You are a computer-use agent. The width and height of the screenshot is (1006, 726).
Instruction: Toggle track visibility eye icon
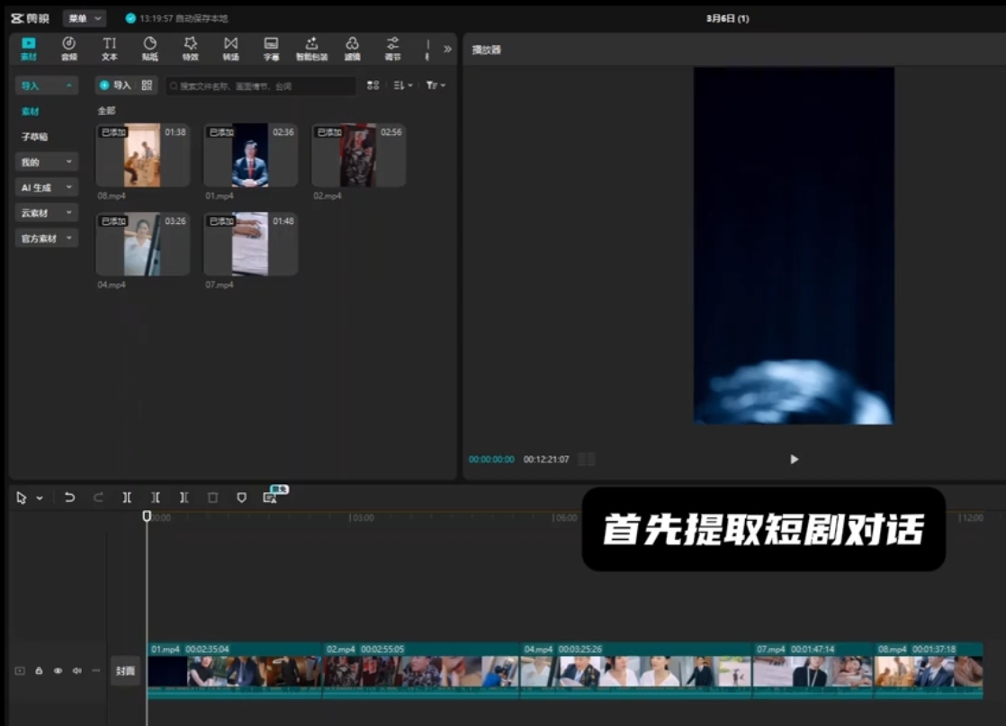58,671
